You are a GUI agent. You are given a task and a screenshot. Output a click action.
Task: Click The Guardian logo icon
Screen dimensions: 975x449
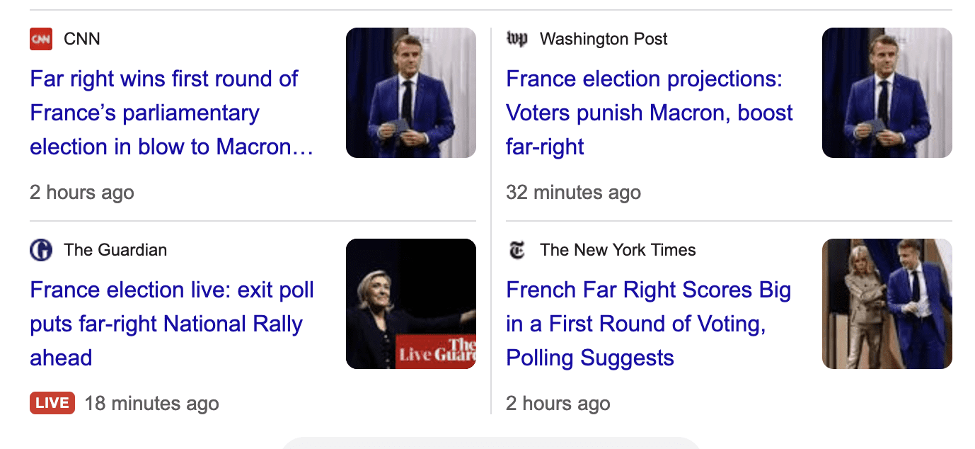coord(41,250)
